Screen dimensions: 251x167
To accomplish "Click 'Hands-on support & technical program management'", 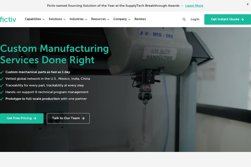I will [x=47, y=92].
